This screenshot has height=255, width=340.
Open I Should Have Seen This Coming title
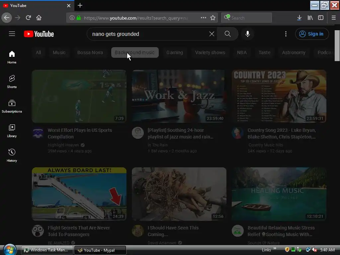point(173,231)
